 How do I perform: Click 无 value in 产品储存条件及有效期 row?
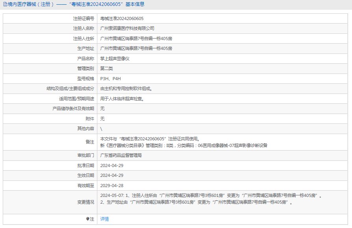tap(102, 108)
